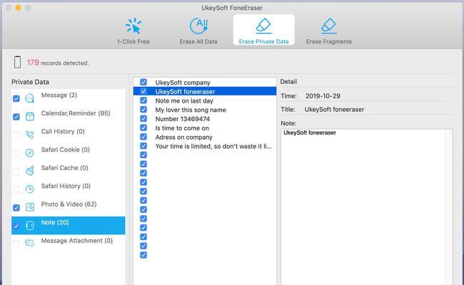Click the Message chat bubble icon
This screenshot has width=464, height=285.
click(x=29, y=98)
